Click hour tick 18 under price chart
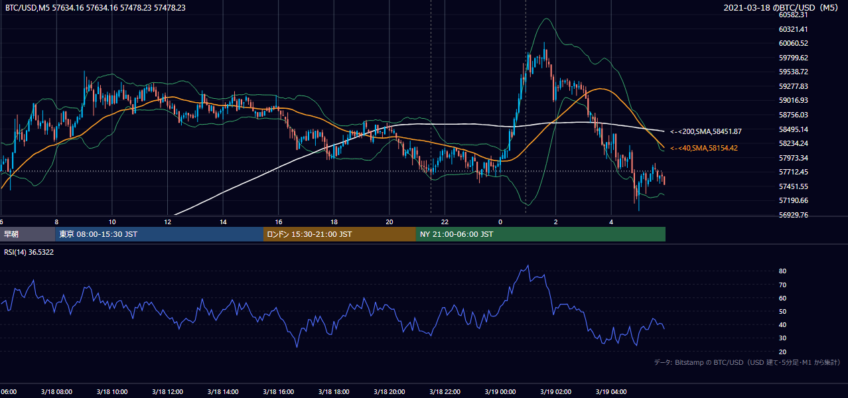The width and height of the screenshot is (848, 398). 334,222
